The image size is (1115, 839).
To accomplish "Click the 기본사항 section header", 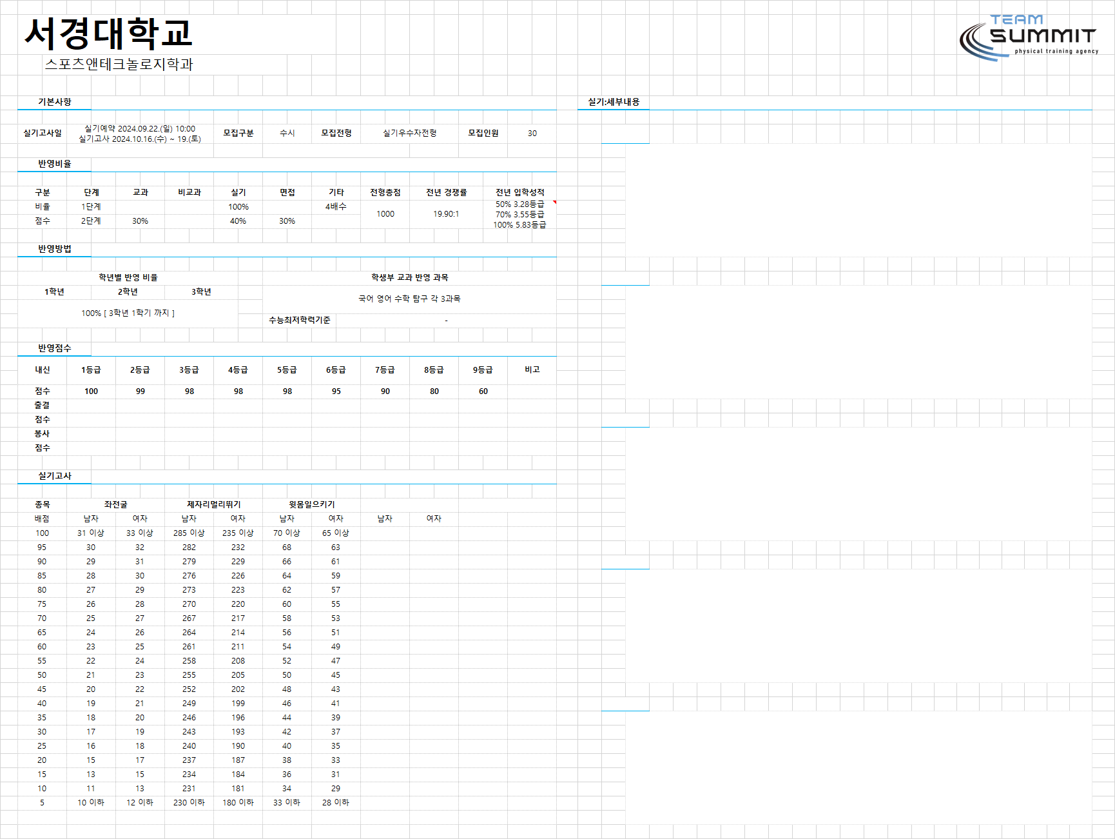I will 55,102.
